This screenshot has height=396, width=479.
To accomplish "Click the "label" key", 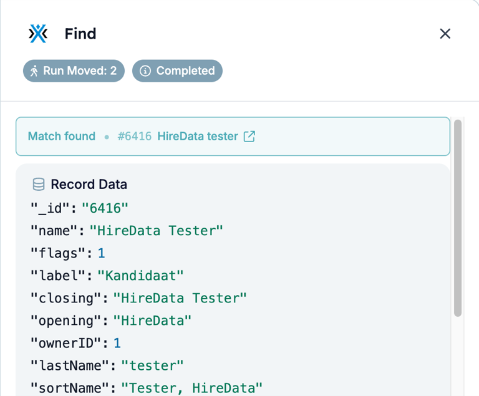I will coord(58,276).
